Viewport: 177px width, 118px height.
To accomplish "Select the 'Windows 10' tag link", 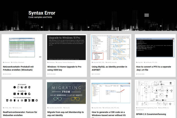I will click(x=71, y=62).
